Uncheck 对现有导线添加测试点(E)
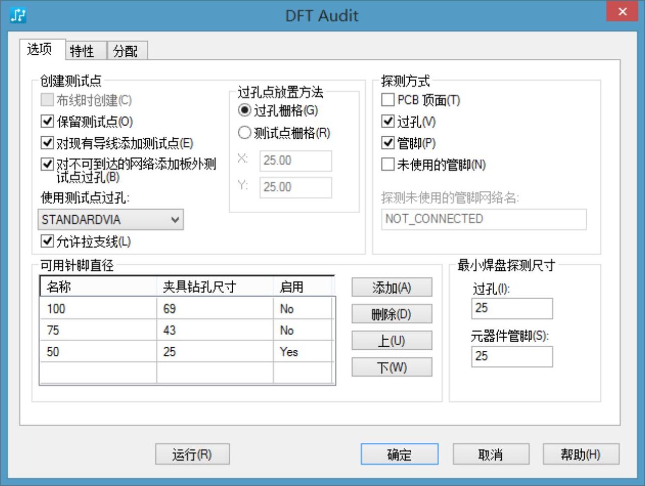The width and height of the screenshot is (645, 486). point(47,143)
